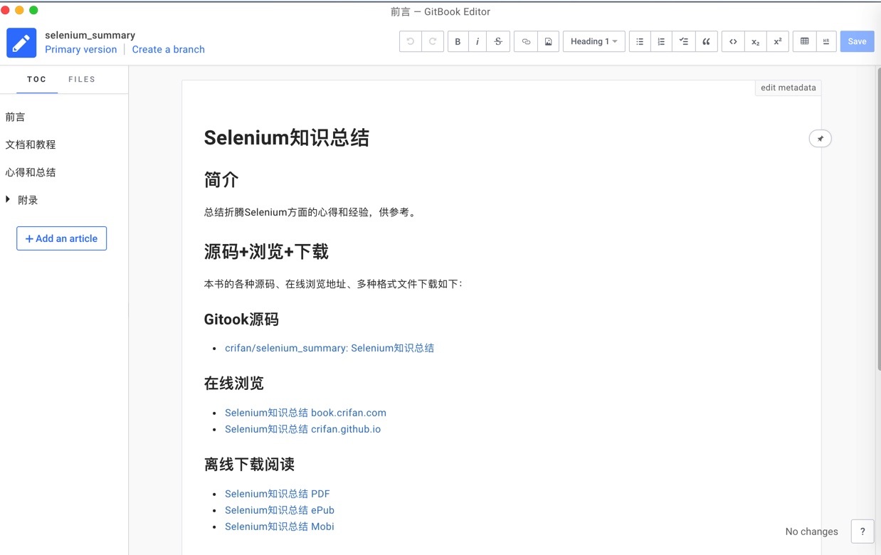Apply subscript formatting
Image resolution: width=881 pixels, height=555 pixels.
(x=755, y=41)
